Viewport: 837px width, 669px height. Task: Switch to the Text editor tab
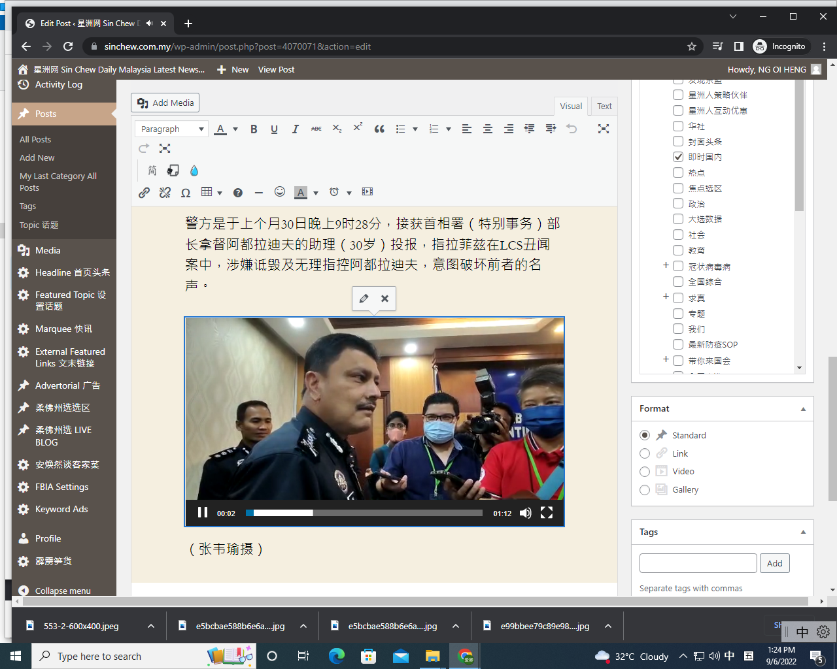(x=604, y=106)
